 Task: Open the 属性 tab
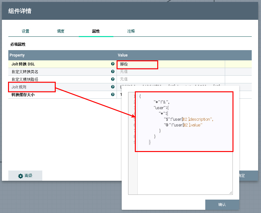96,31
